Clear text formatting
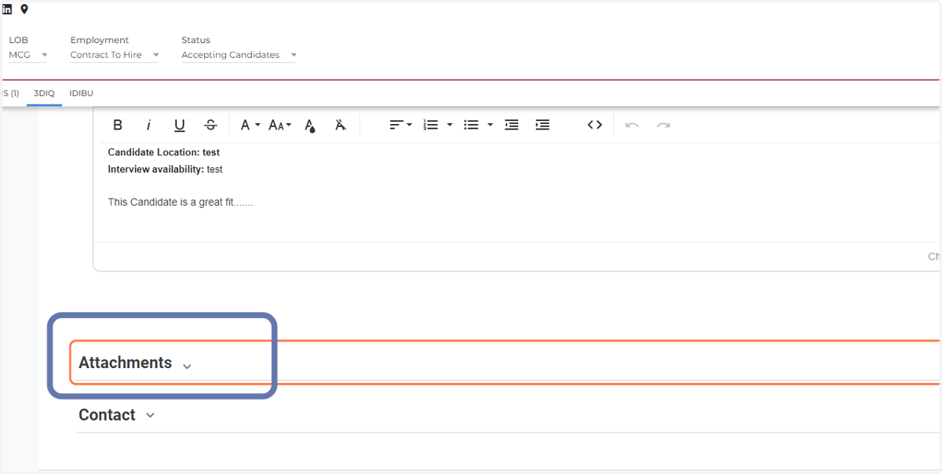The height and width of the screenshot is (474, 942). (341, 125)
